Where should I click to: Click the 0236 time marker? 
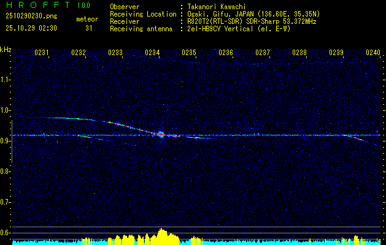[x=226, y=53]
